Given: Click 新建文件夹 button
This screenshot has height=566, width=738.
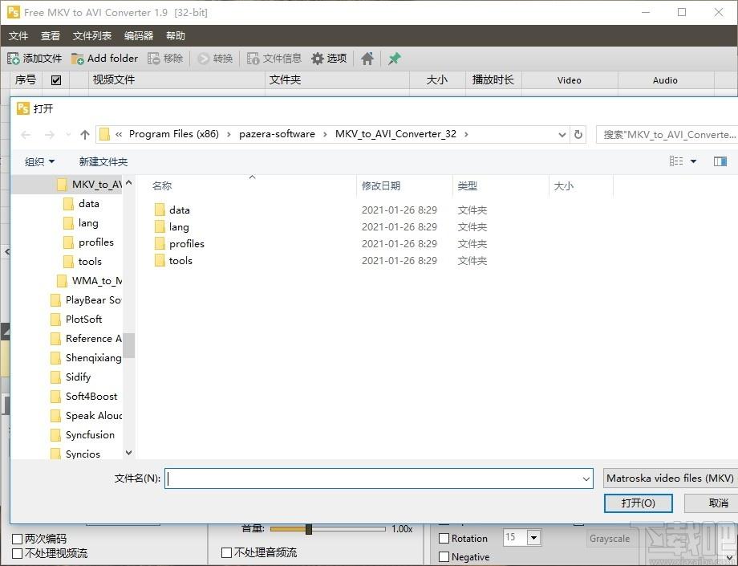Looking at the screenshot, I should (103, 162).
